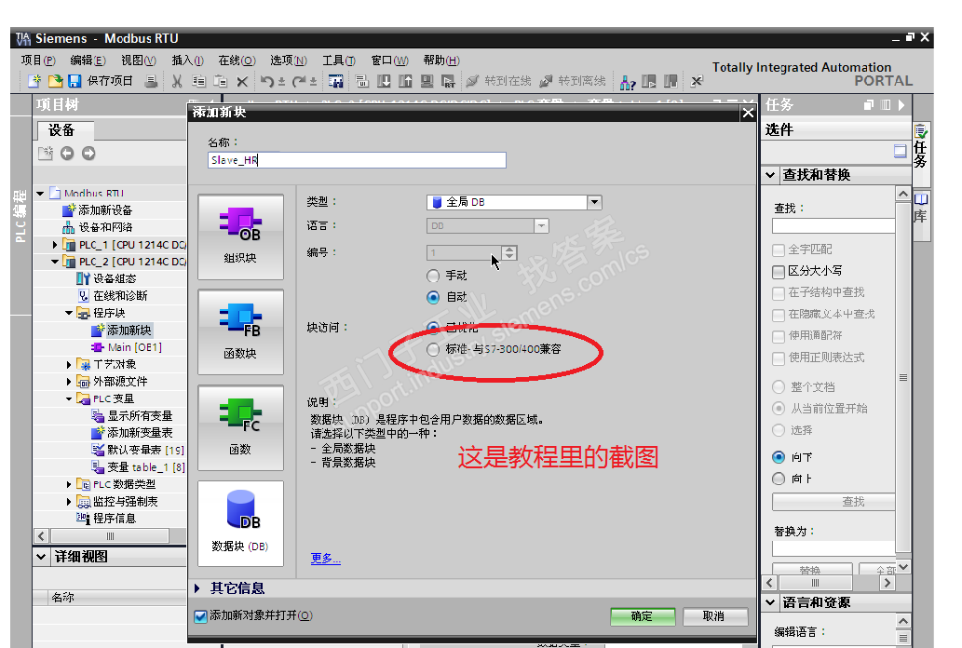Toggle the 添加新对象并打开 checkbox
Viewport: 962px width, 648px height.
point(200,616)
